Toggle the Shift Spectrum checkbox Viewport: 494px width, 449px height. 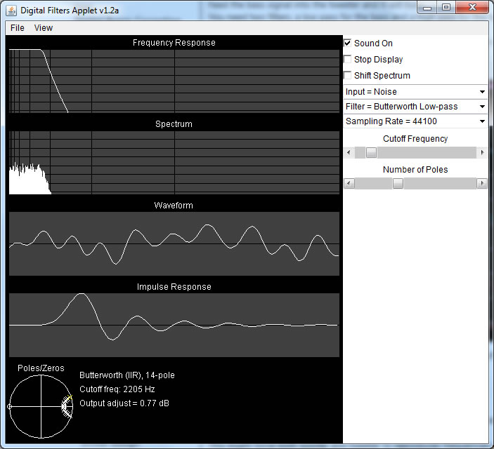[348, 76]
